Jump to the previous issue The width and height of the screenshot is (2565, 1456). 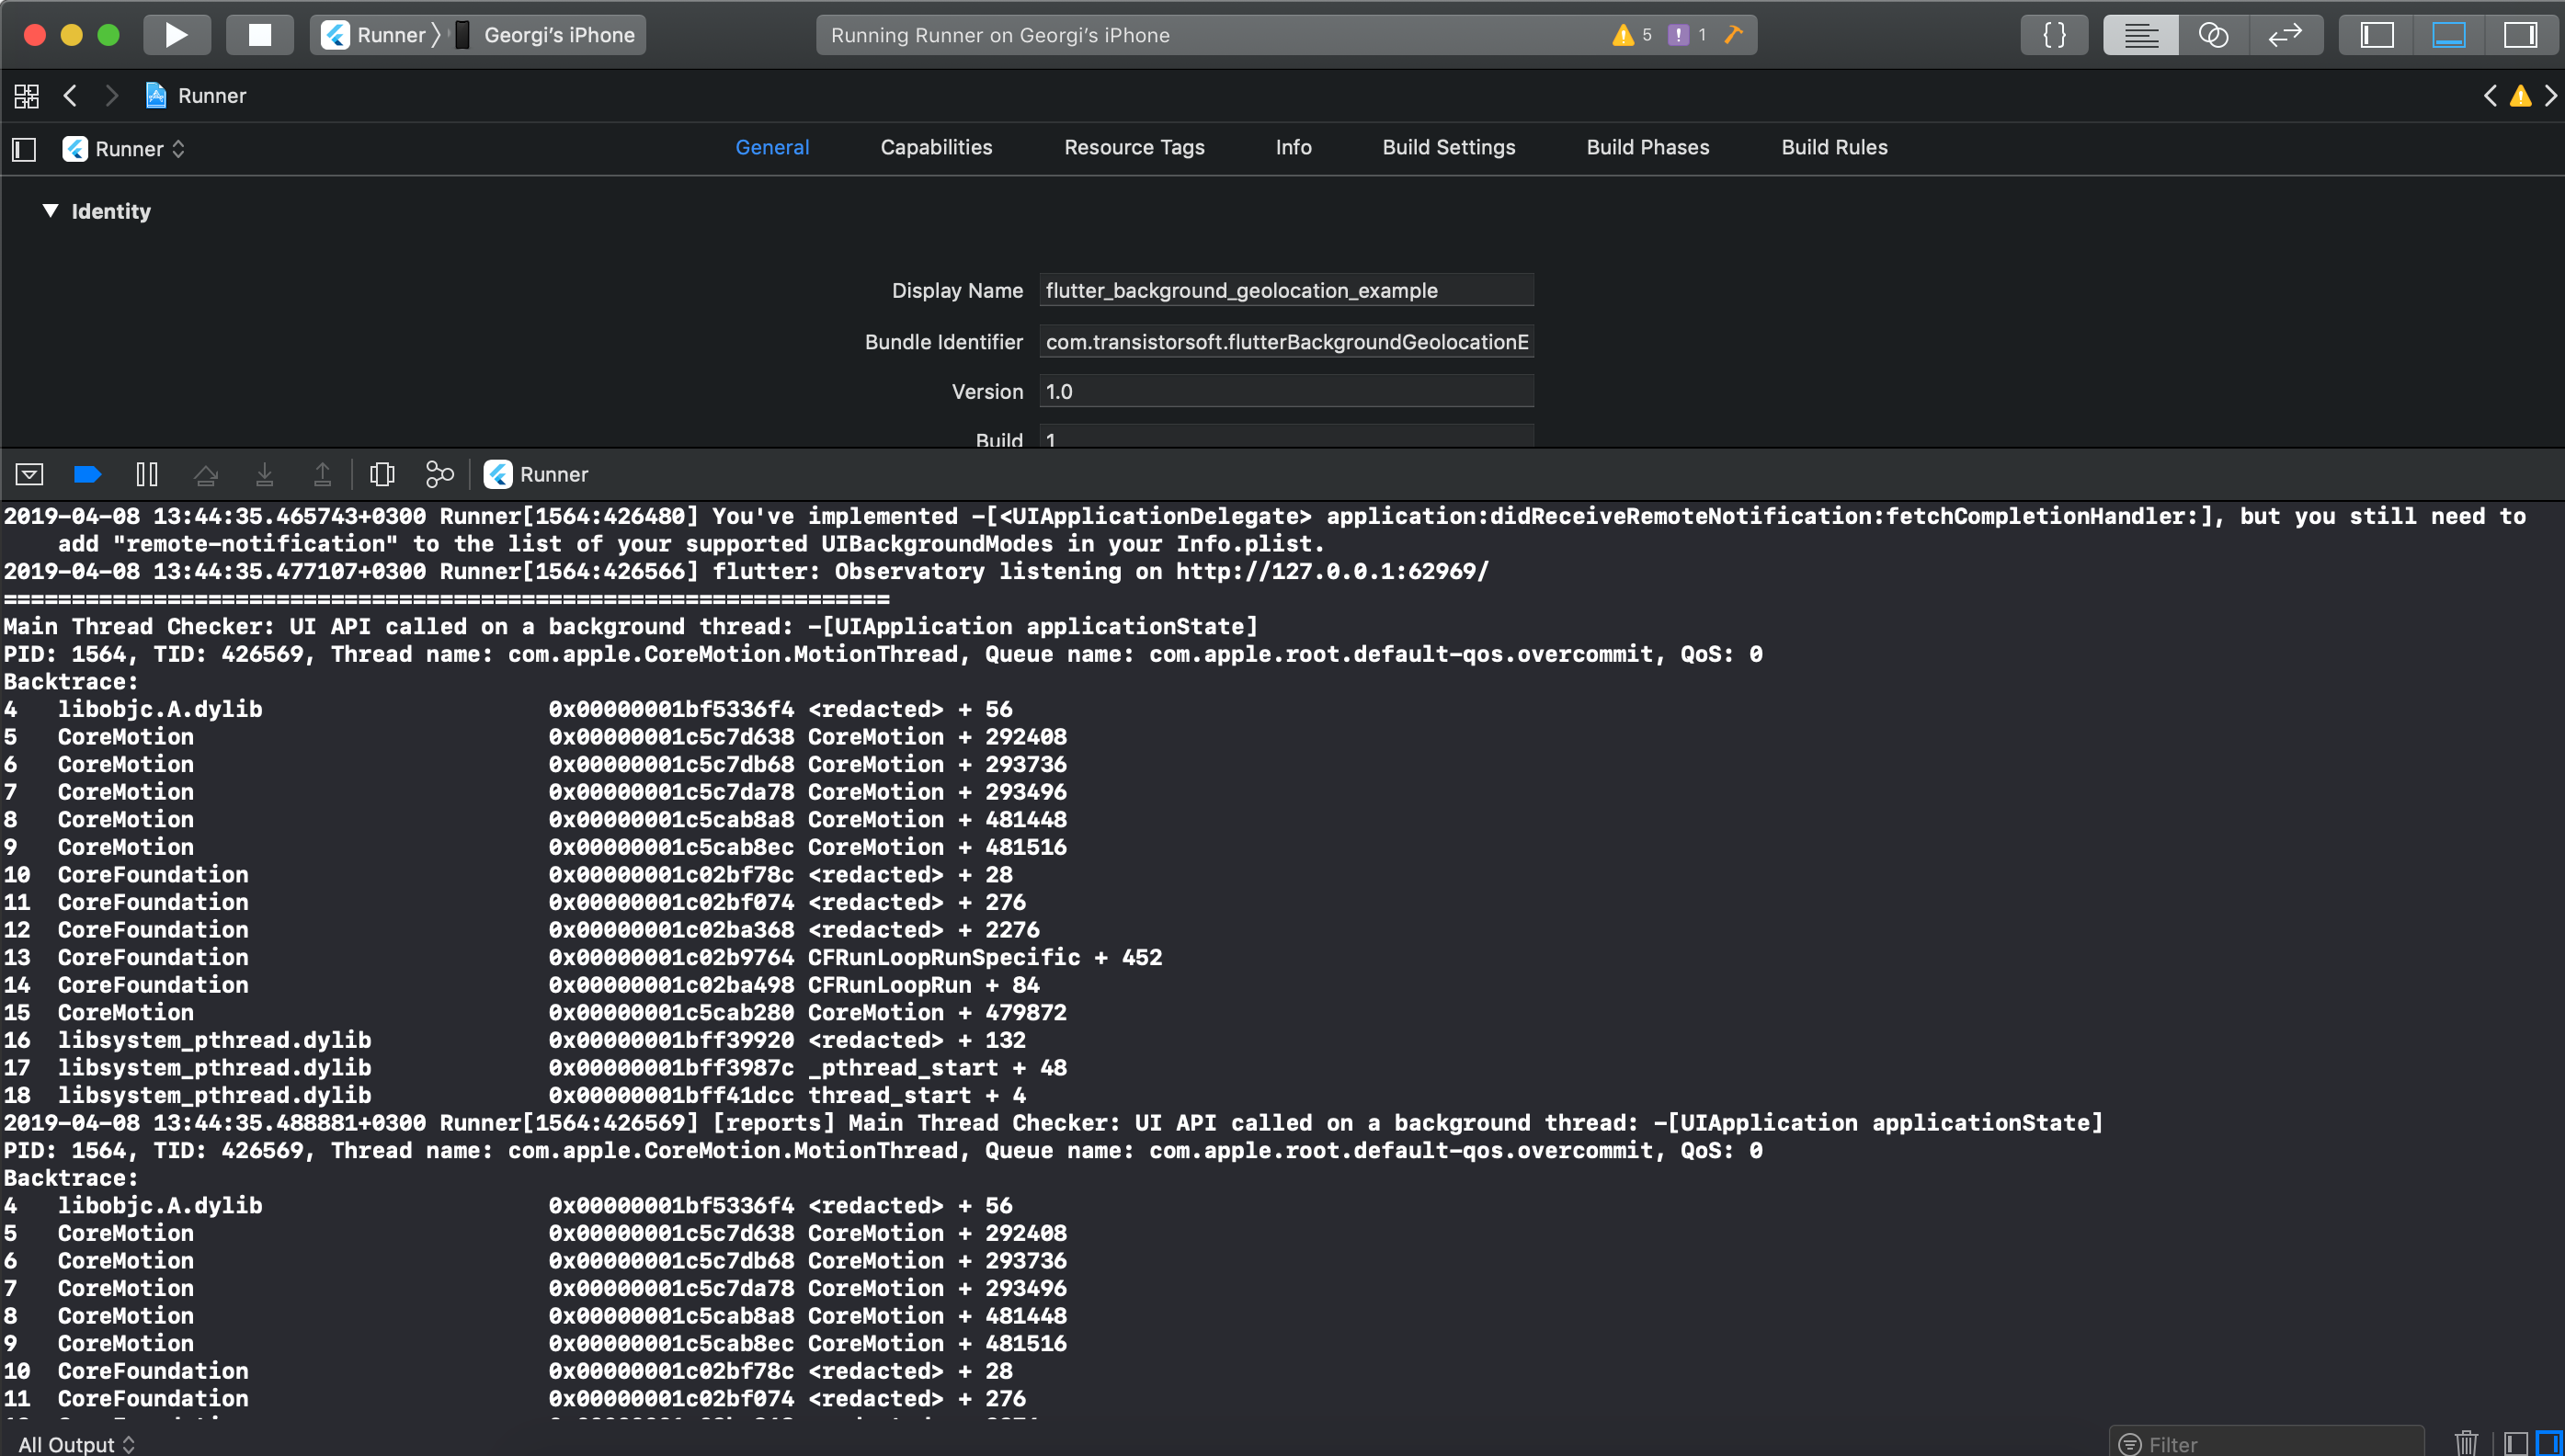[x=2490, y=96]
